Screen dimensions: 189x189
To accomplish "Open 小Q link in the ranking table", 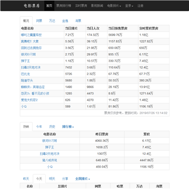I will click(x=50, y=167).
